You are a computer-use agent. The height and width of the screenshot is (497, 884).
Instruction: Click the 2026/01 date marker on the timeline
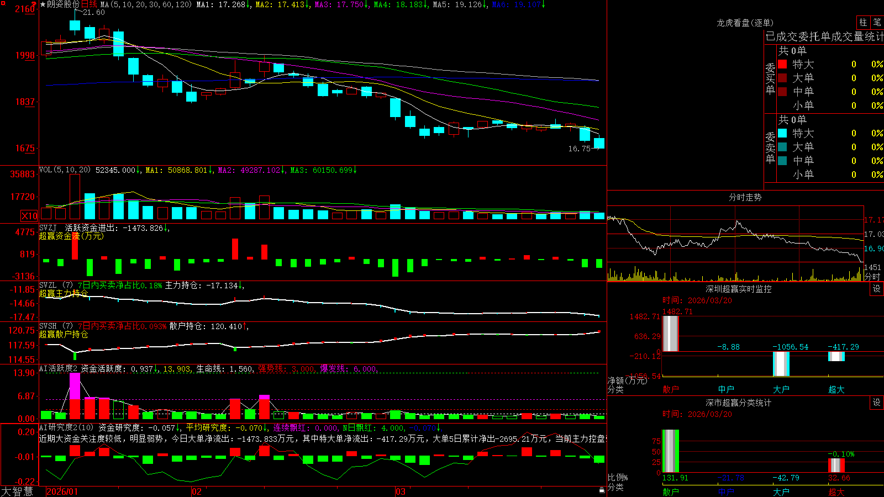(x=62, y=491)
